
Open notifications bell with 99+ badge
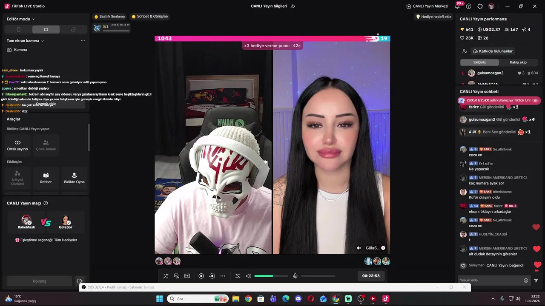click(458, 6)
